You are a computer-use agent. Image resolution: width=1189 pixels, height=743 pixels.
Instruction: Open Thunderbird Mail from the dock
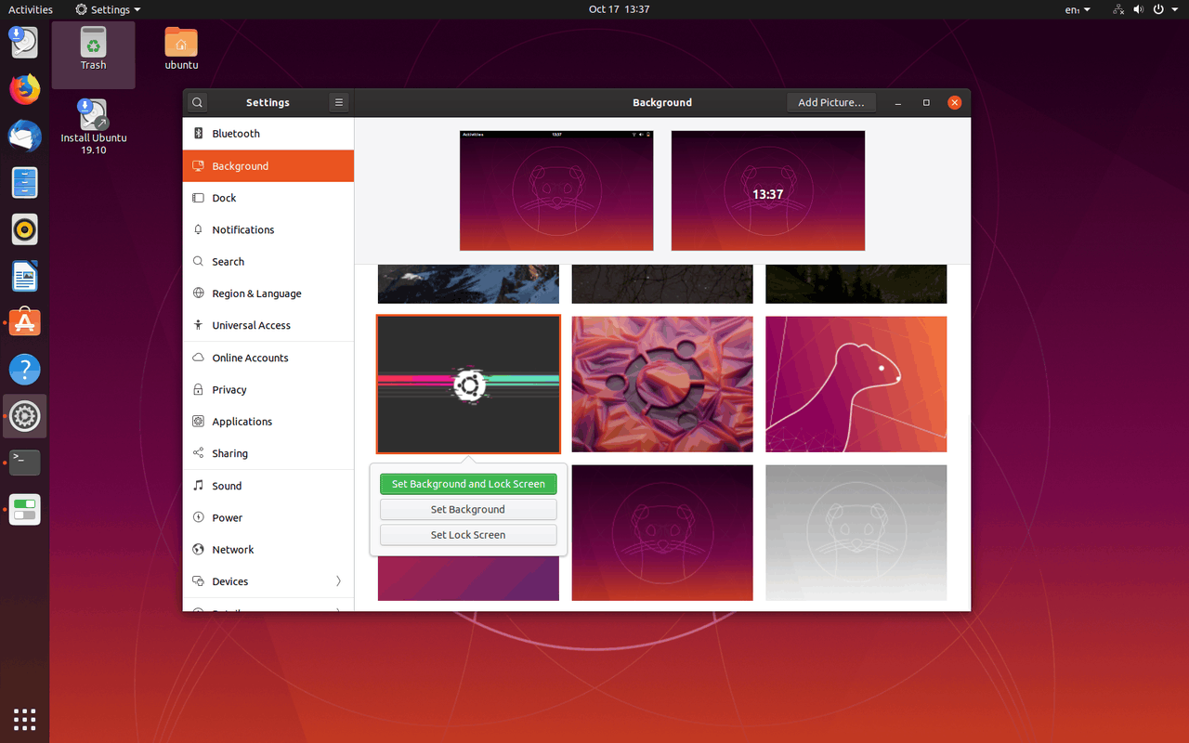click(25, 136)
